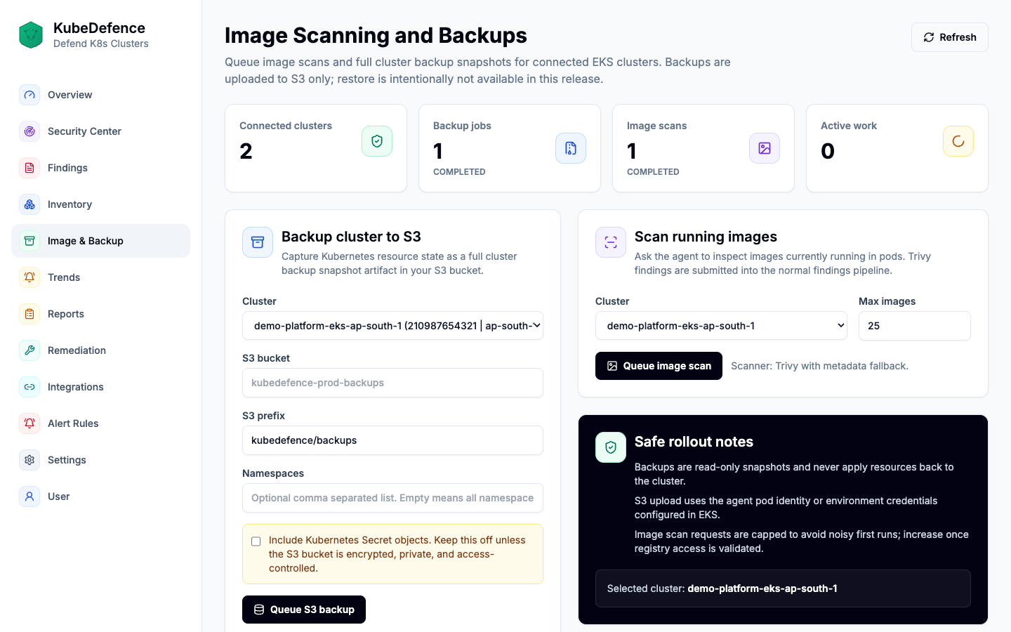
Task: Click the Backup cluster to S3 archive icon
Action: 258,242
